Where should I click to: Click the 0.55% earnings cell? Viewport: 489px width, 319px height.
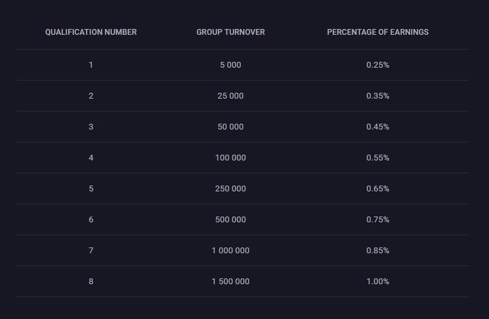(x=378, y=158)
